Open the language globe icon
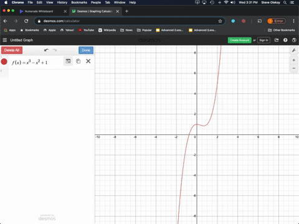Screen dimensions: 299x224 [x=294, y=40]
